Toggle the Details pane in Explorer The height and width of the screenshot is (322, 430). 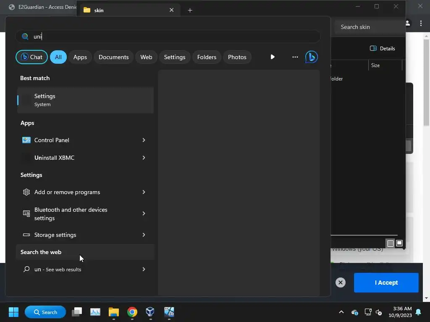click(383, 49)
